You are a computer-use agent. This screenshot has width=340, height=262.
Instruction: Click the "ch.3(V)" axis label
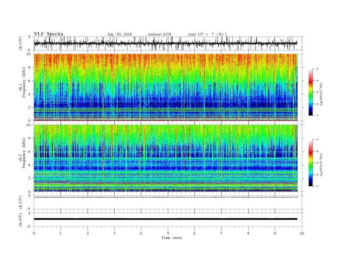(x=21, y=203)
